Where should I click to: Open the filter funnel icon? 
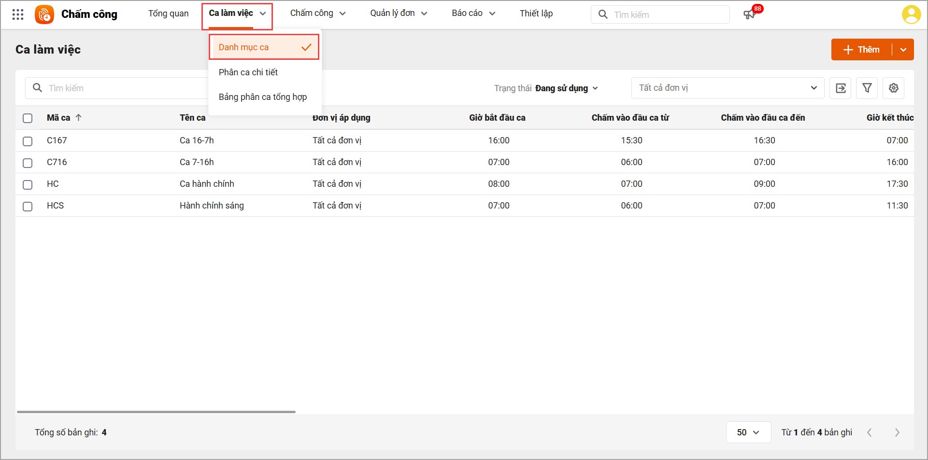867,88
